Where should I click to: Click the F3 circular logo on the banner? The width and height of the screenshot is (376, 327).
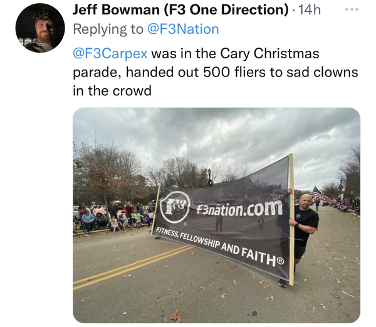coord(175,207)
